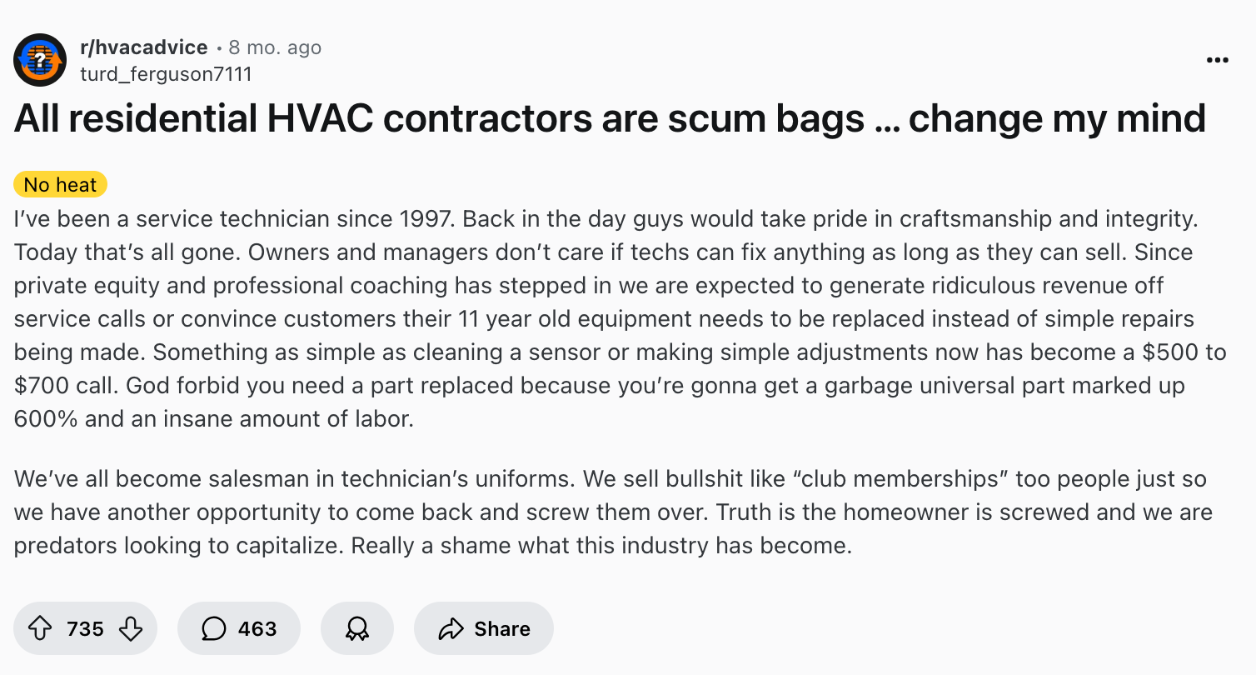Click the "8 mo. ago" timestamp
Viewport: 1256px width, 675px height.
point(275,47)
